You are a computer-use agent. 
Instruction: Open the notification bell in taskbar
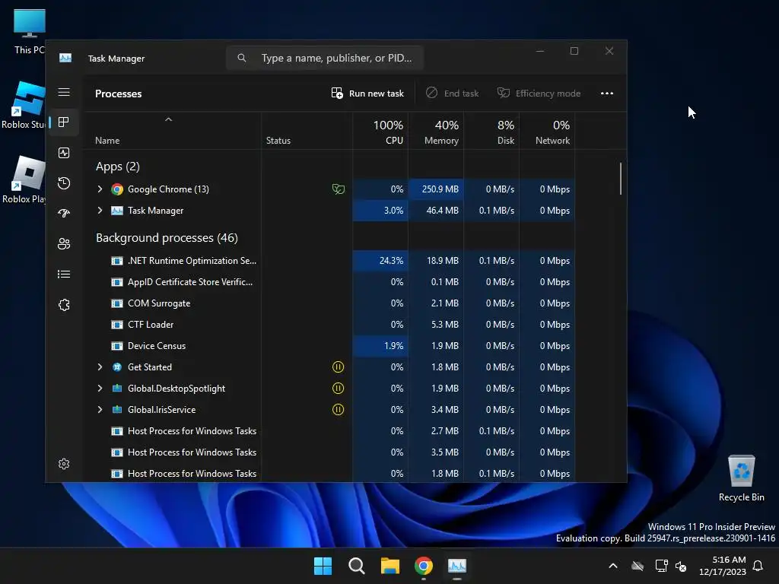758,566
